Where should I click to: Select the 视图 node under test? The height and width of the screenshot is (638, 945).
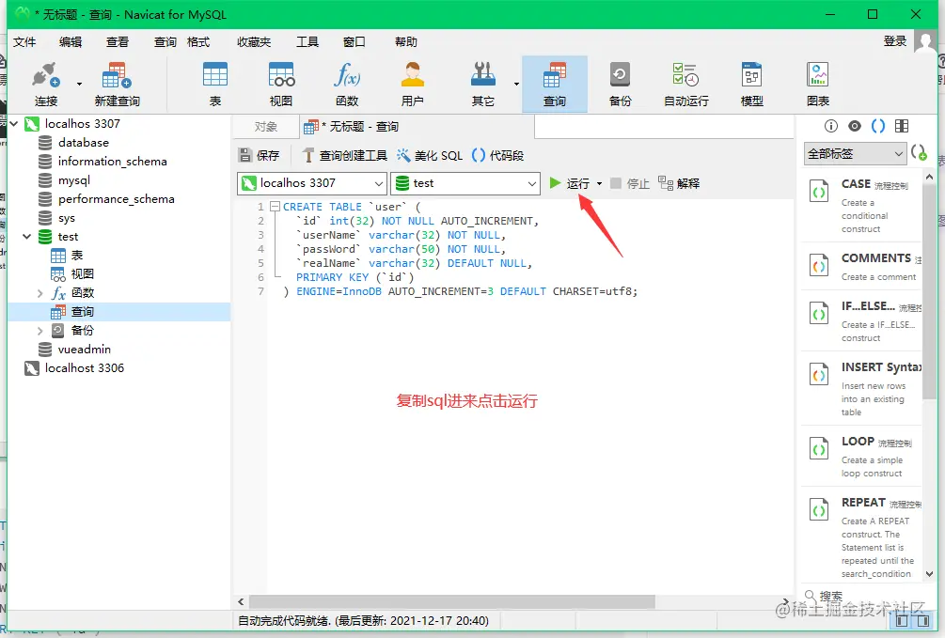(83, 274)
